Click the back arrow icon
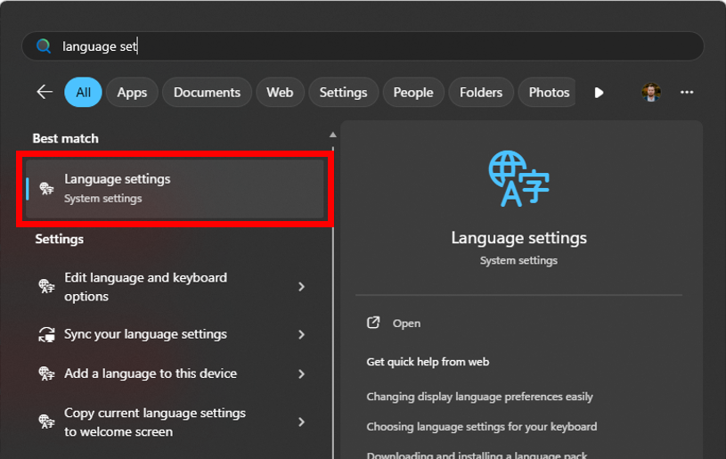Viewport: 726px width, 459px height. (x=44, y=92)
